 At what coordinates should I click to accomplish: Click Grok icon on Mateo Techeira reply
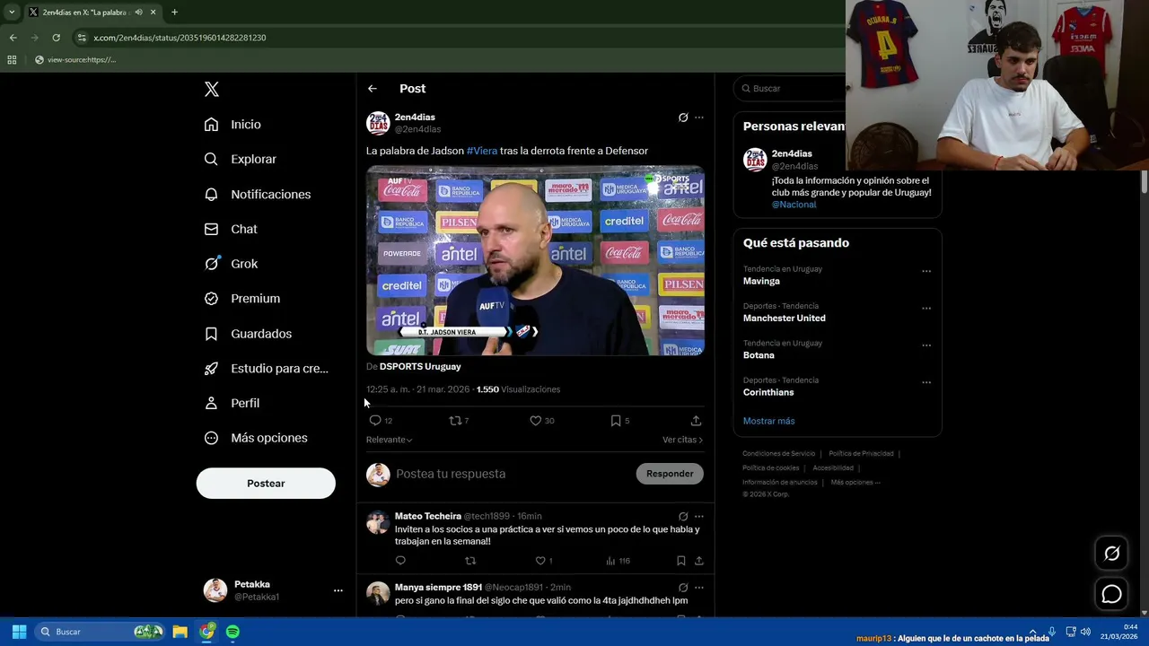point(683,517)
